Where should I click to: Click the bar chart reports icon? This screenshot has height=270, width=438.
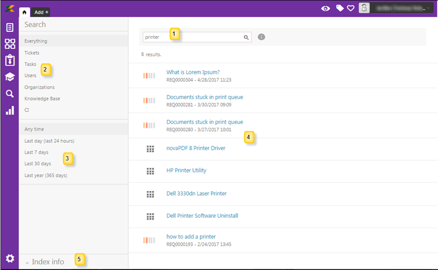[x=9, y=110]
